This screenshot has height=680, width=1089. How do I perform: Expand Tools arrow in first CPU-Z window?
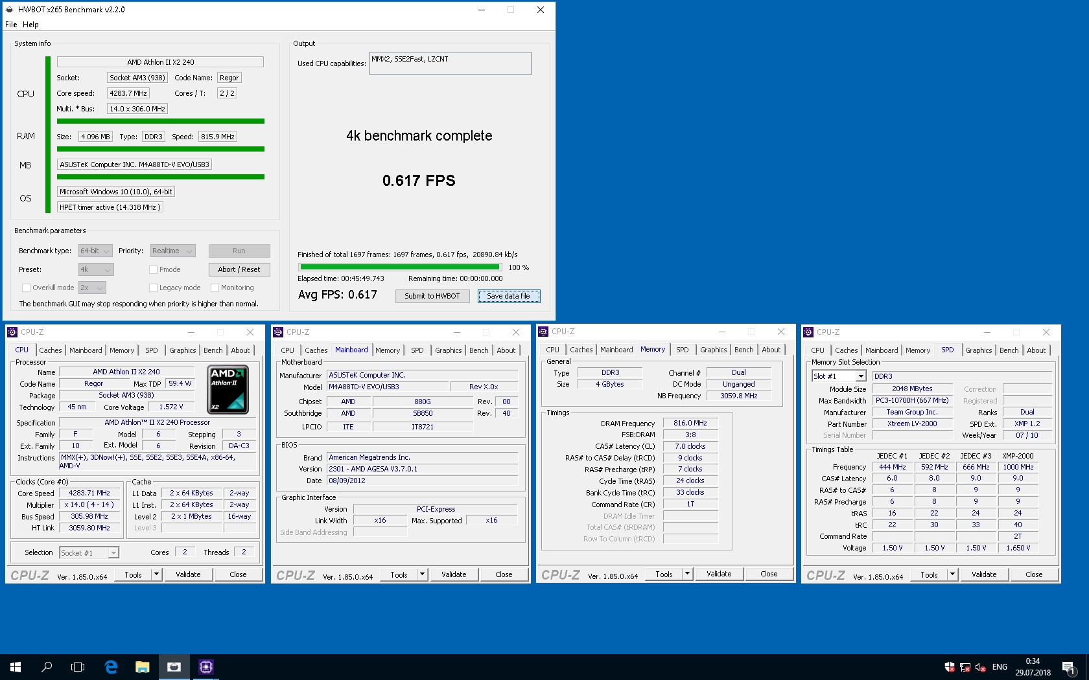click(156, 574)
